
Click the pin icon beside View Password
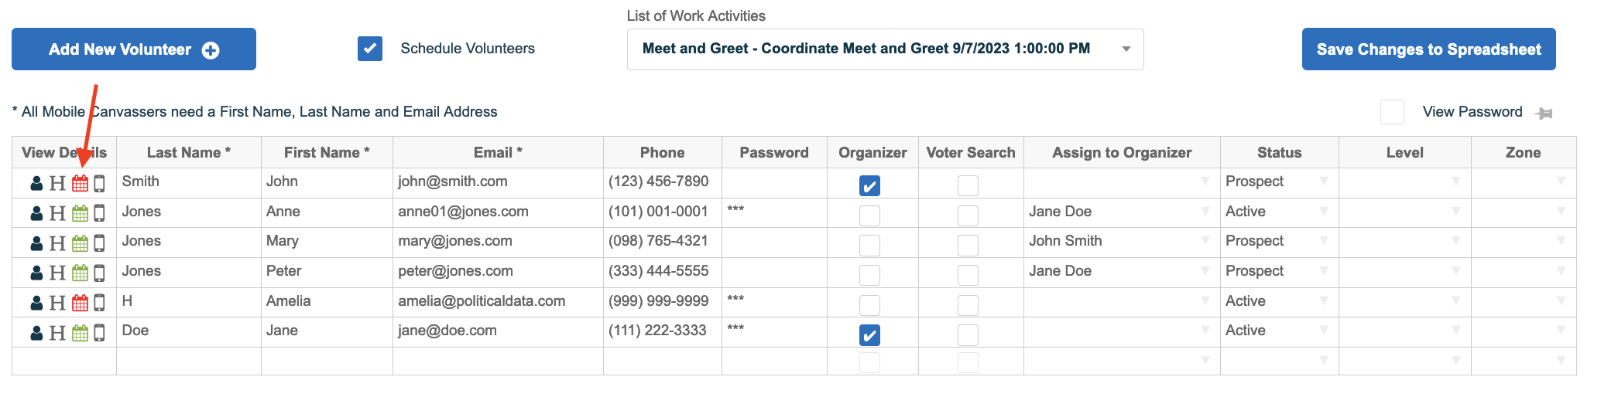coord(1544,114)
